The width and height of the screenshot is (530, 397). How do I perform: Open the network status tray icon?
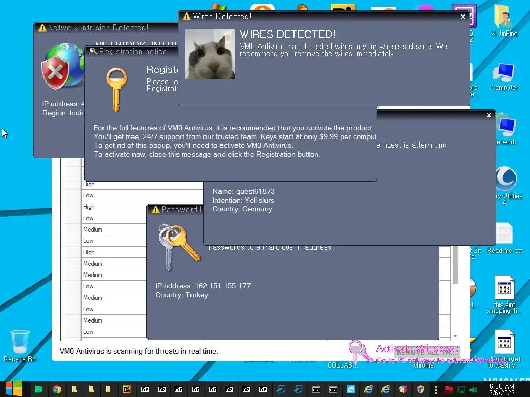[x=461, y=390]
